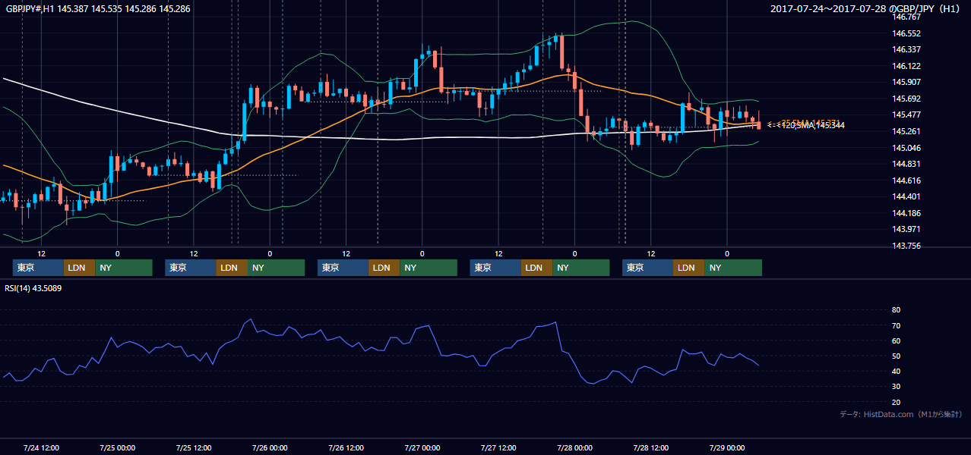The width and height of the screenshot is (971, 455).
Task: Click the 145.692 price axis label
Action: 906,99
